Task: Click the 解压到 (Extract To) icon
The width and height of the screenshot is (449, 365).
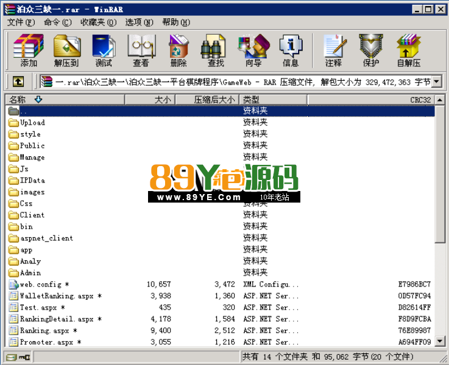Action: click(x=66, y=50)
